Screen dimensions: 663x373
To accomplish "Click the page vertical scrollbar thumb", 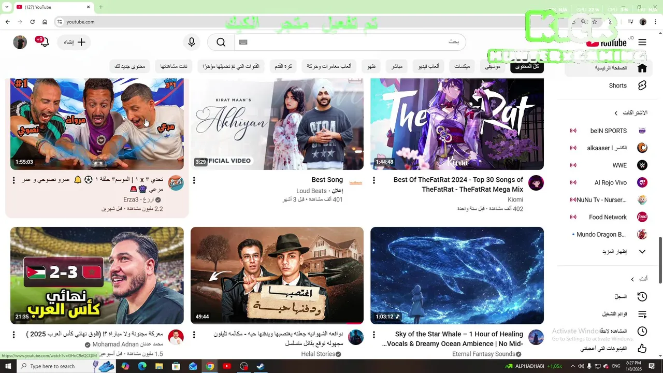I will [660, 260].
